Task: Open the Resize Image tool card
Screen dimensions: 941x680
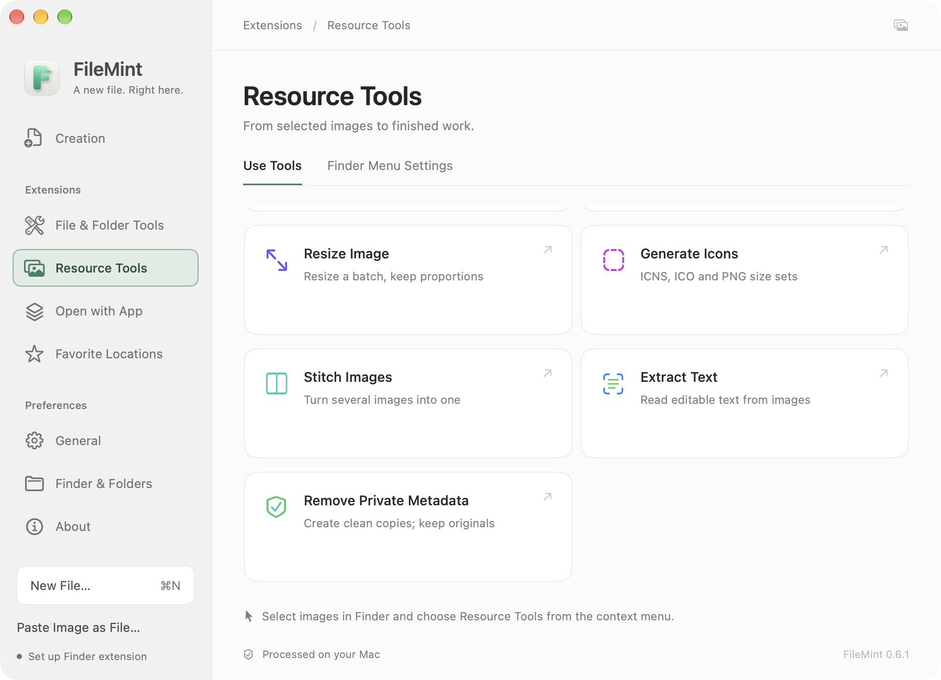Action: point(408,280)
